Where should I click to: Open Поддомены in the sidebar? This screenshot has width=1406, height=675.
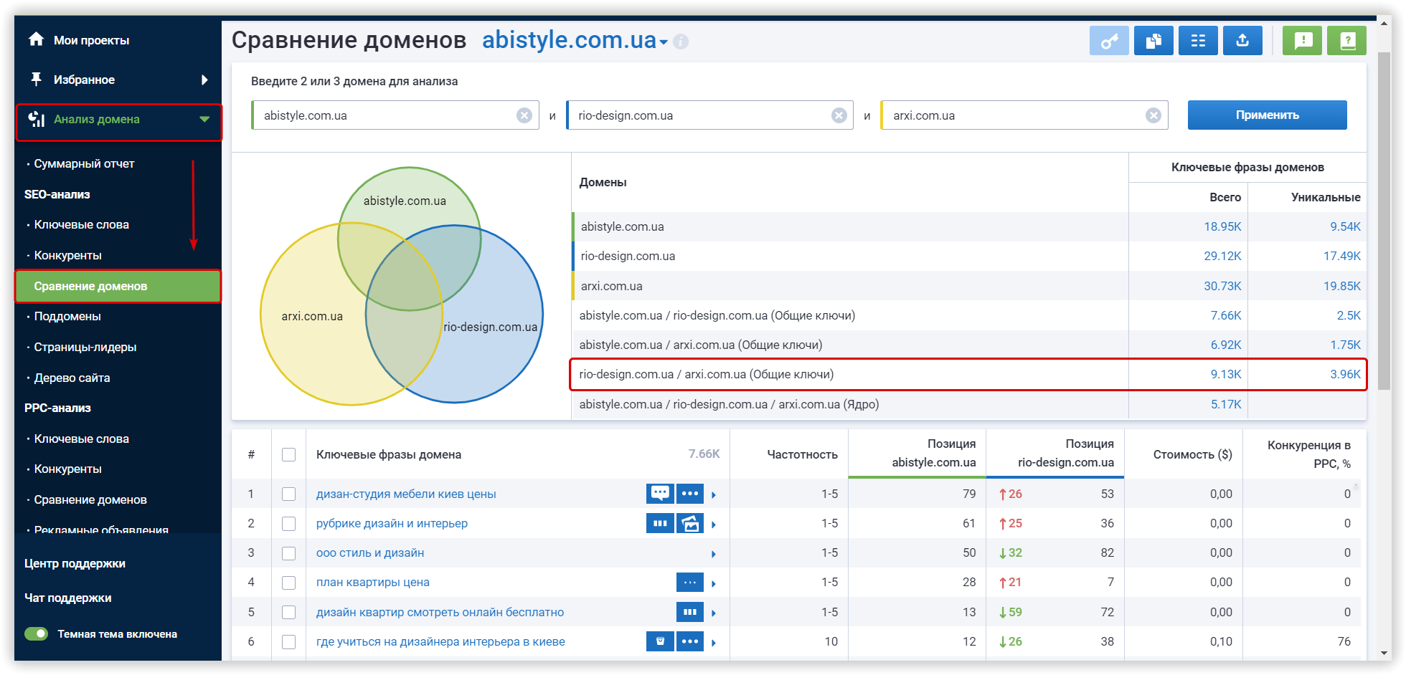tap(67, 317)
